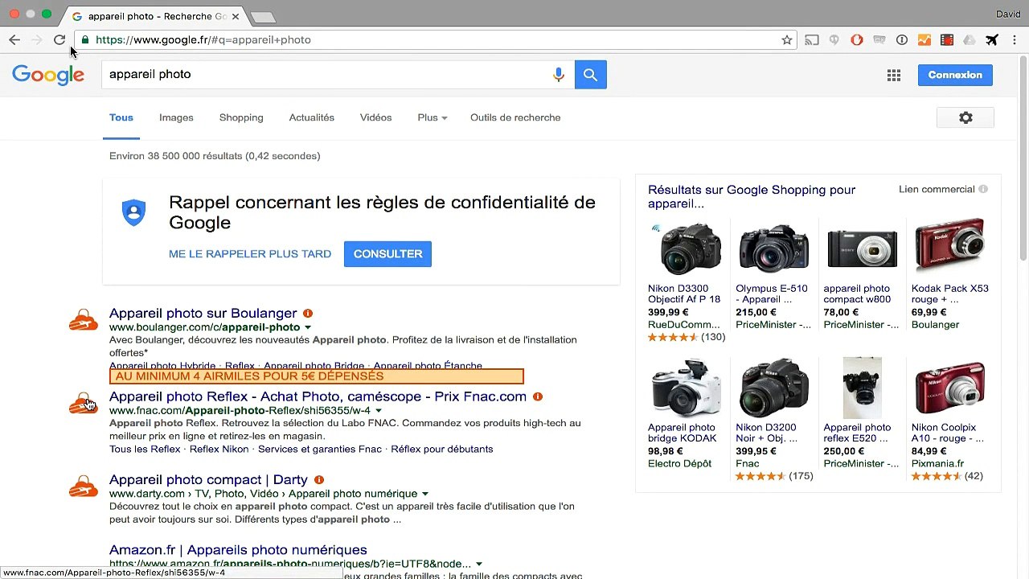Switch to the Shopping tab

click(x=241, y=117)
